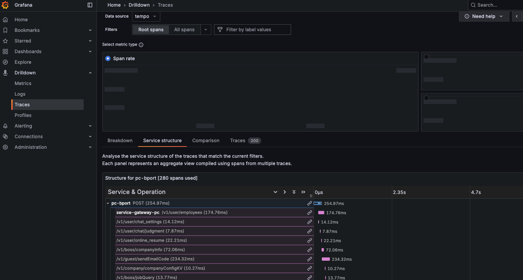Click the Need help button
523x280 pixels.
484,16
